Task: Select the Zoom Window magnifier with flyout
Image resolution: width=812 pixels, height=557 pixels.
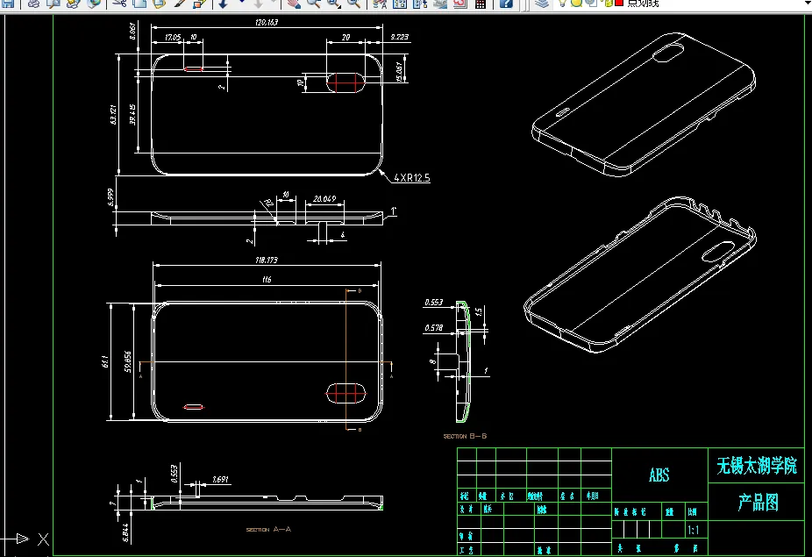Action: [x=334, y=4]
